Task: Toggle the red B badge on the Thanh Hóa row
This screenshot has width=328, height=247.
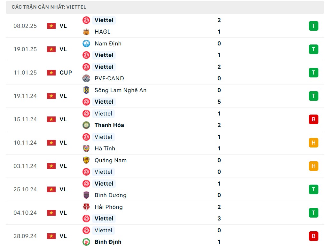Action: pyautogui.click(x=313, y=119)
